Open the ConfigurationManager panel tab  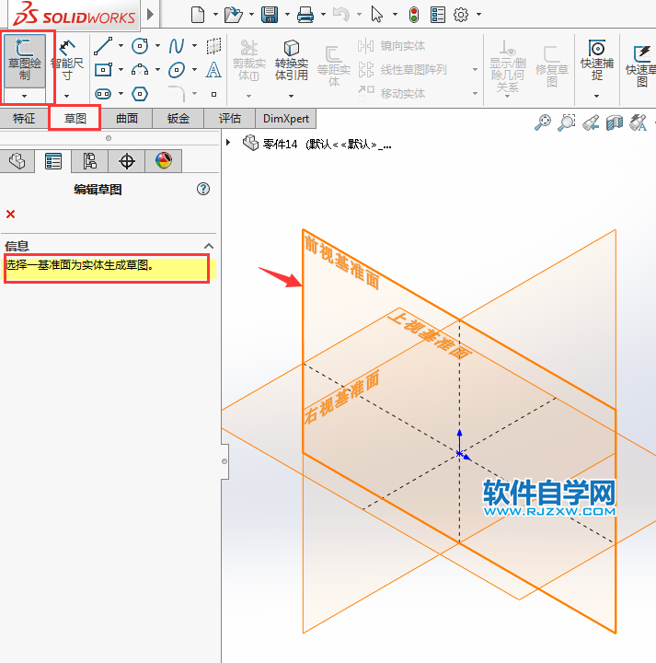coord(89,161)
